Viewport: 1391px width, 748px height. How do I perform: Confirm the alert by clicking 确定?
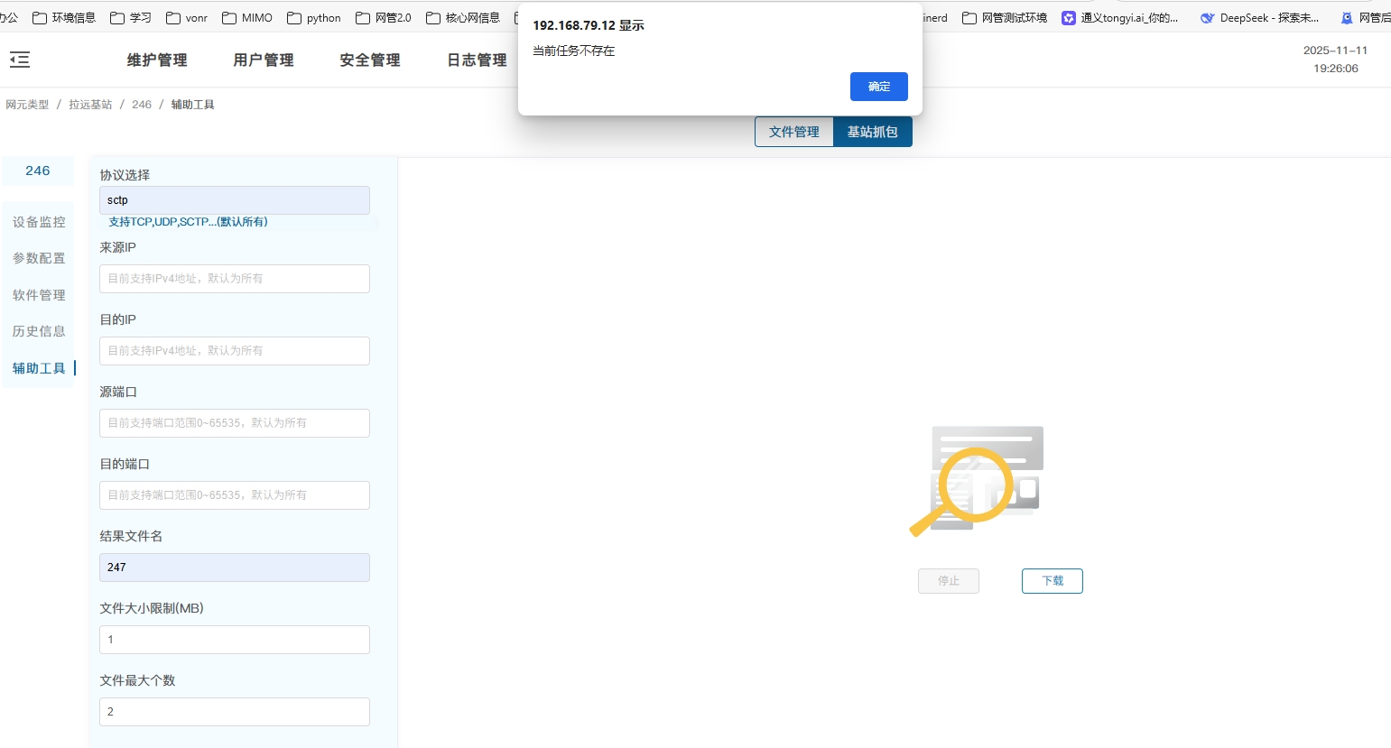pyautogui.click(x=878, y=87)
